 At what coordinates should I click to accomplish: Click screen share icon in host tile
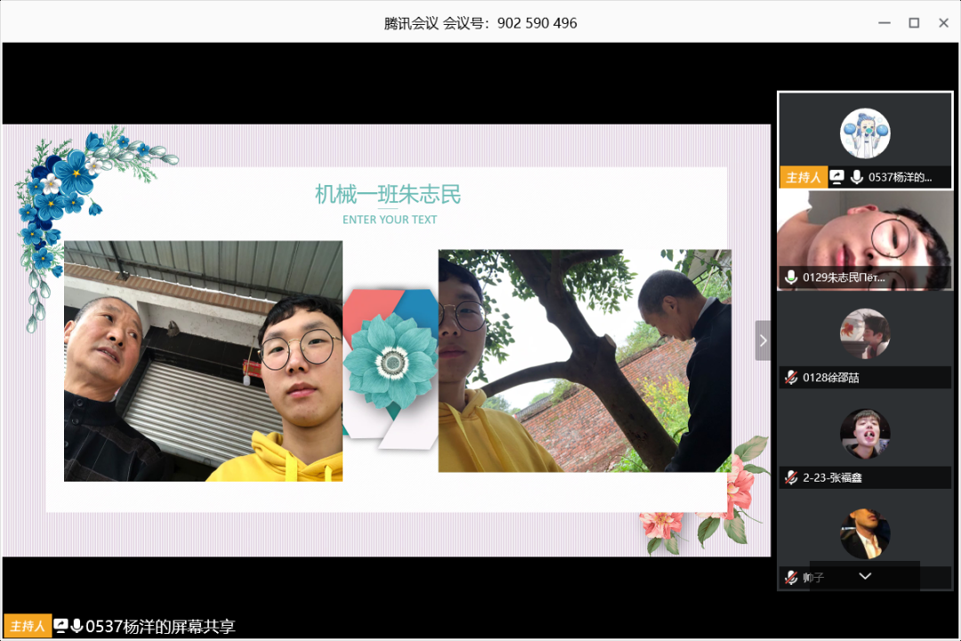click(836, 177)
